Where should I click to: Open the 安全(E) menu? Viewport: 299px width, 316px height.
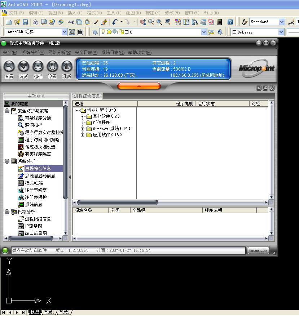tap(10, 53)
